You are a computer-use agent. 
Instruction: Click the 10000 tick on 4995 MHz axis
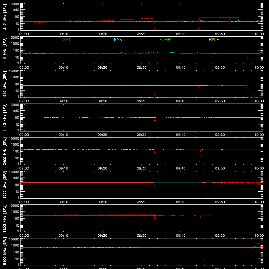(14, 172)
